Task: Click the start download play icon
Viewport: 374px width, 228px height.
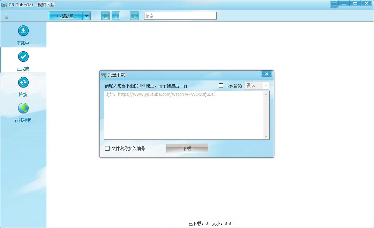Action: [x=105, y=16]
